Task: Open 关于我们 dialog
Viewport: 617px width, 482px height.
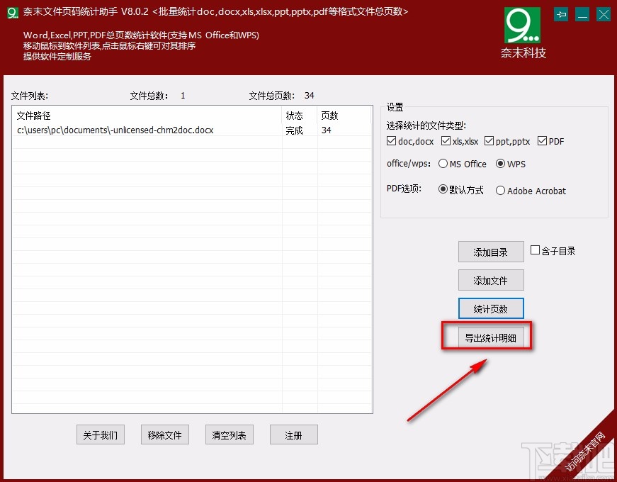Action: 101,435
